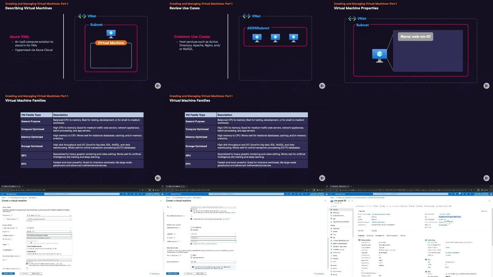Viewport: 493px width, 277px height.
Task: Switch to the Tutorials tab of vm-prod-01
Action: point(402,236)
